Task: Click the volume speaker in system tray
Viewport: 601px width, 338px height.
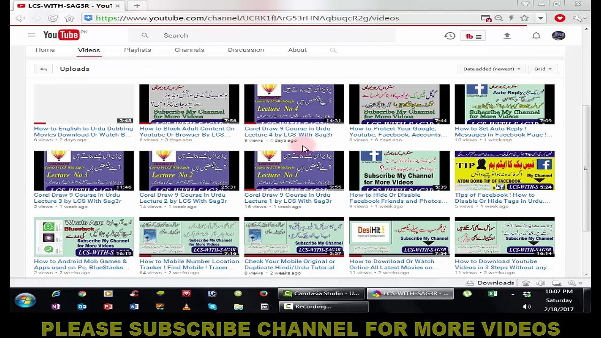Action: pos(527,307)
